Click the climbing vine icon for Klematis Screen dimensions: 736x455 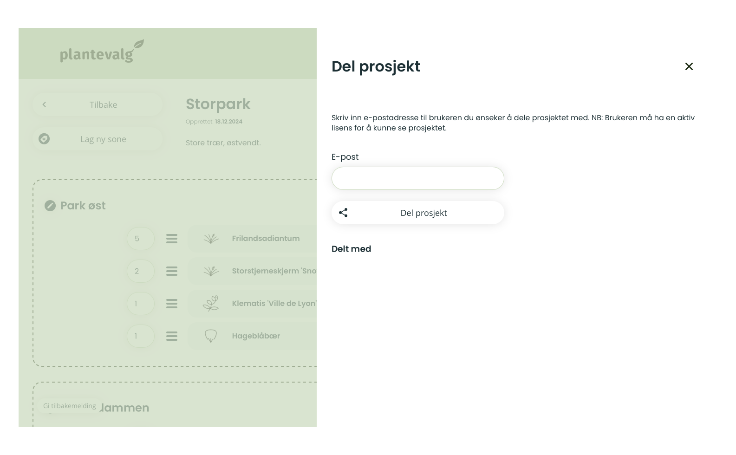tap(211, 303)
